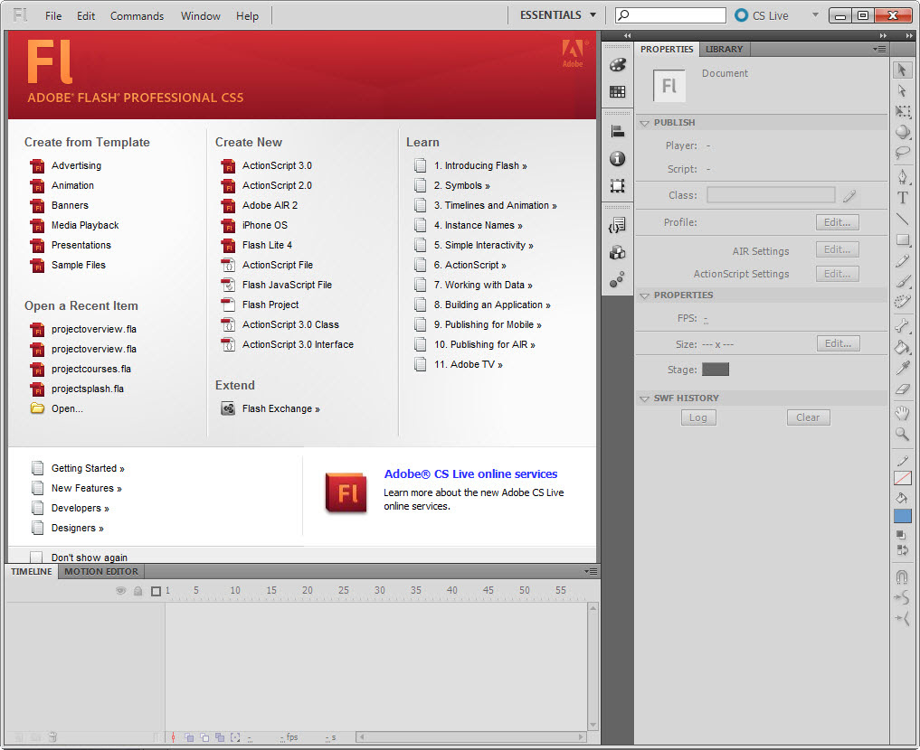920x750 pixels.
Task: Open the CS Live dropdown arrow
Action: [815, 15]
